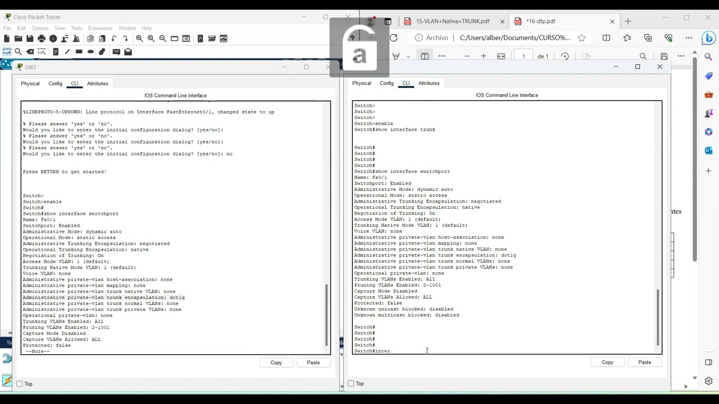Click the Copy icon in Packet Tracer main toolbar
The width and height of the screenshot is (719, 404).
click(x=90, y=39)
